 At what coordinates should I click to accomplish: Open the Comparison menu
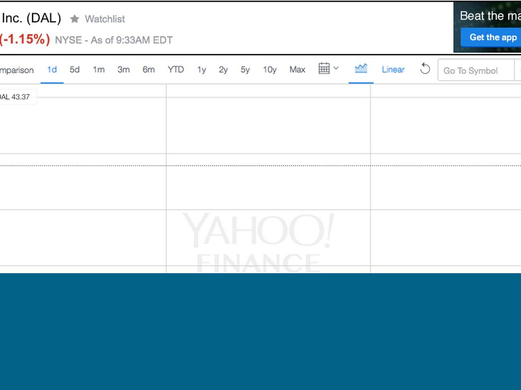coord(16,70)
